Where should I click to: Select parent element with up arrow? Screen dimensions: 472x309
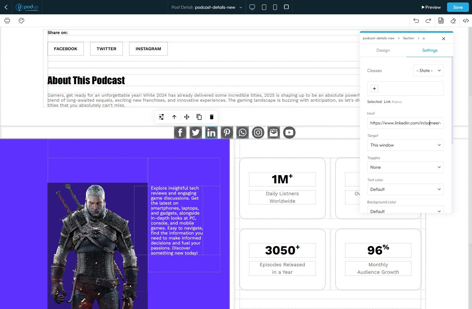(174, 117)
